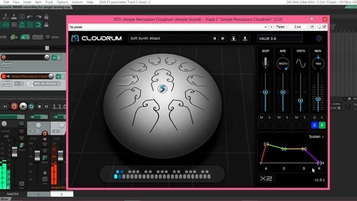Open the Actions menu

(x=77, y=2)
